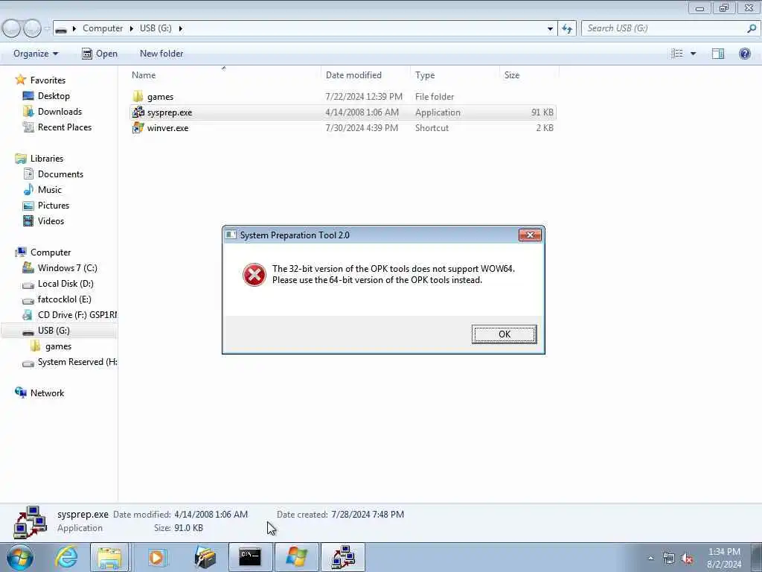
Task: Select USB (G:) in navigation pane
Action: [54, 331]
